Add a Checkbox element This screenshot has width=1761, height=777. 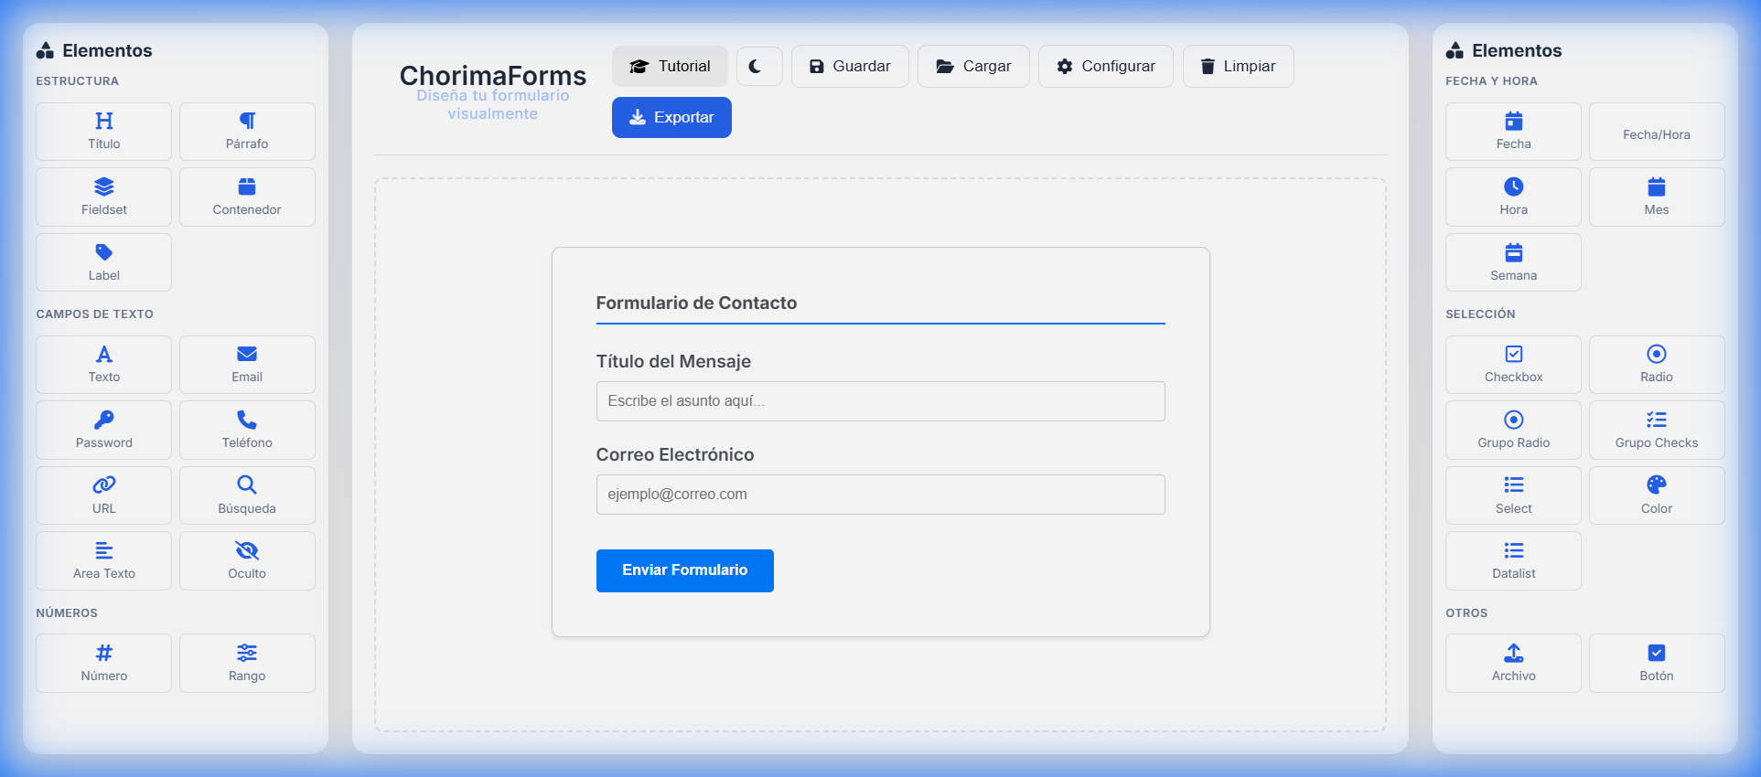click(1513, 365)
